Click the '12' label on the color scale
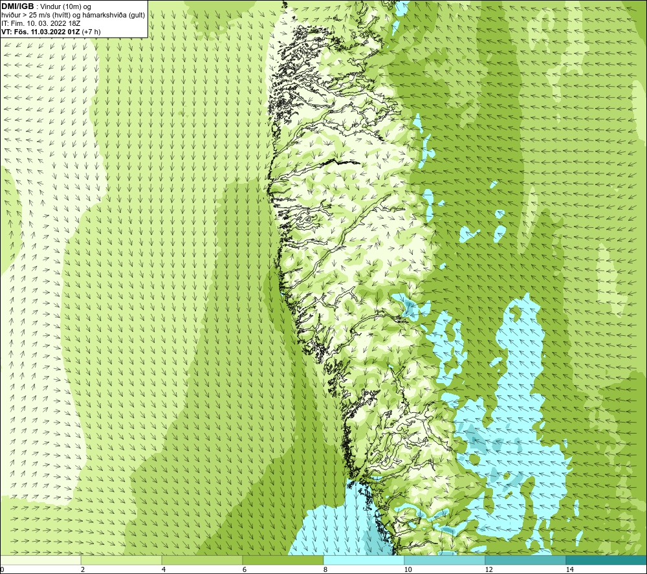Viewport: 647px width, 574px height. [x=488, y=570]
